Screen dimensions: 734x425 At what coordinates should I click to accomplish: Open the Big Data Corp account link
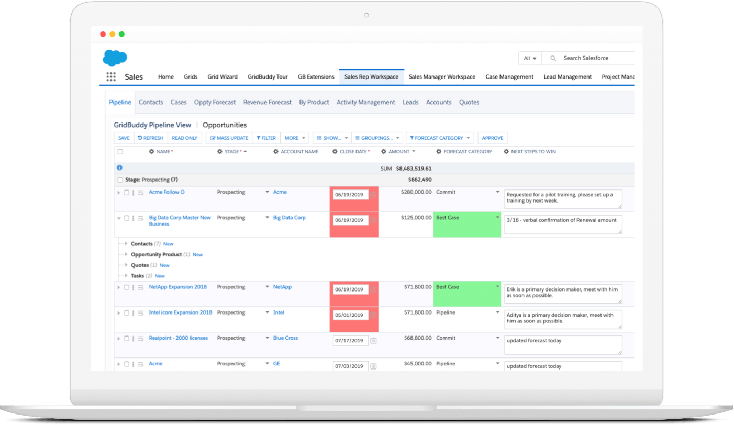(x=290, y=218)
